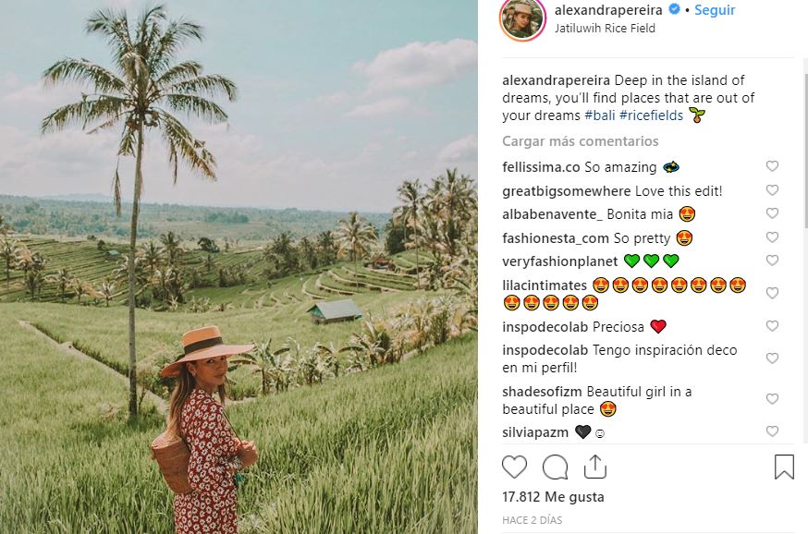Like fellissima.co's comment
This screenshot has width=808, height=534.
coord(772,167)
